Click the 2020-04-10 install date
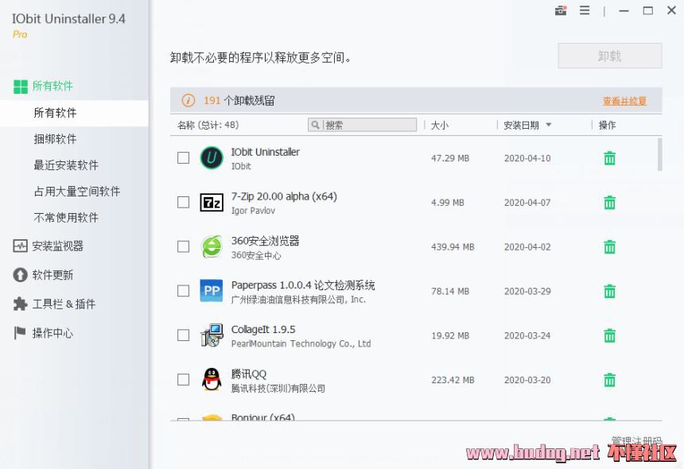The width and height of the screenshot is (684, 469). tap(527, 158)
